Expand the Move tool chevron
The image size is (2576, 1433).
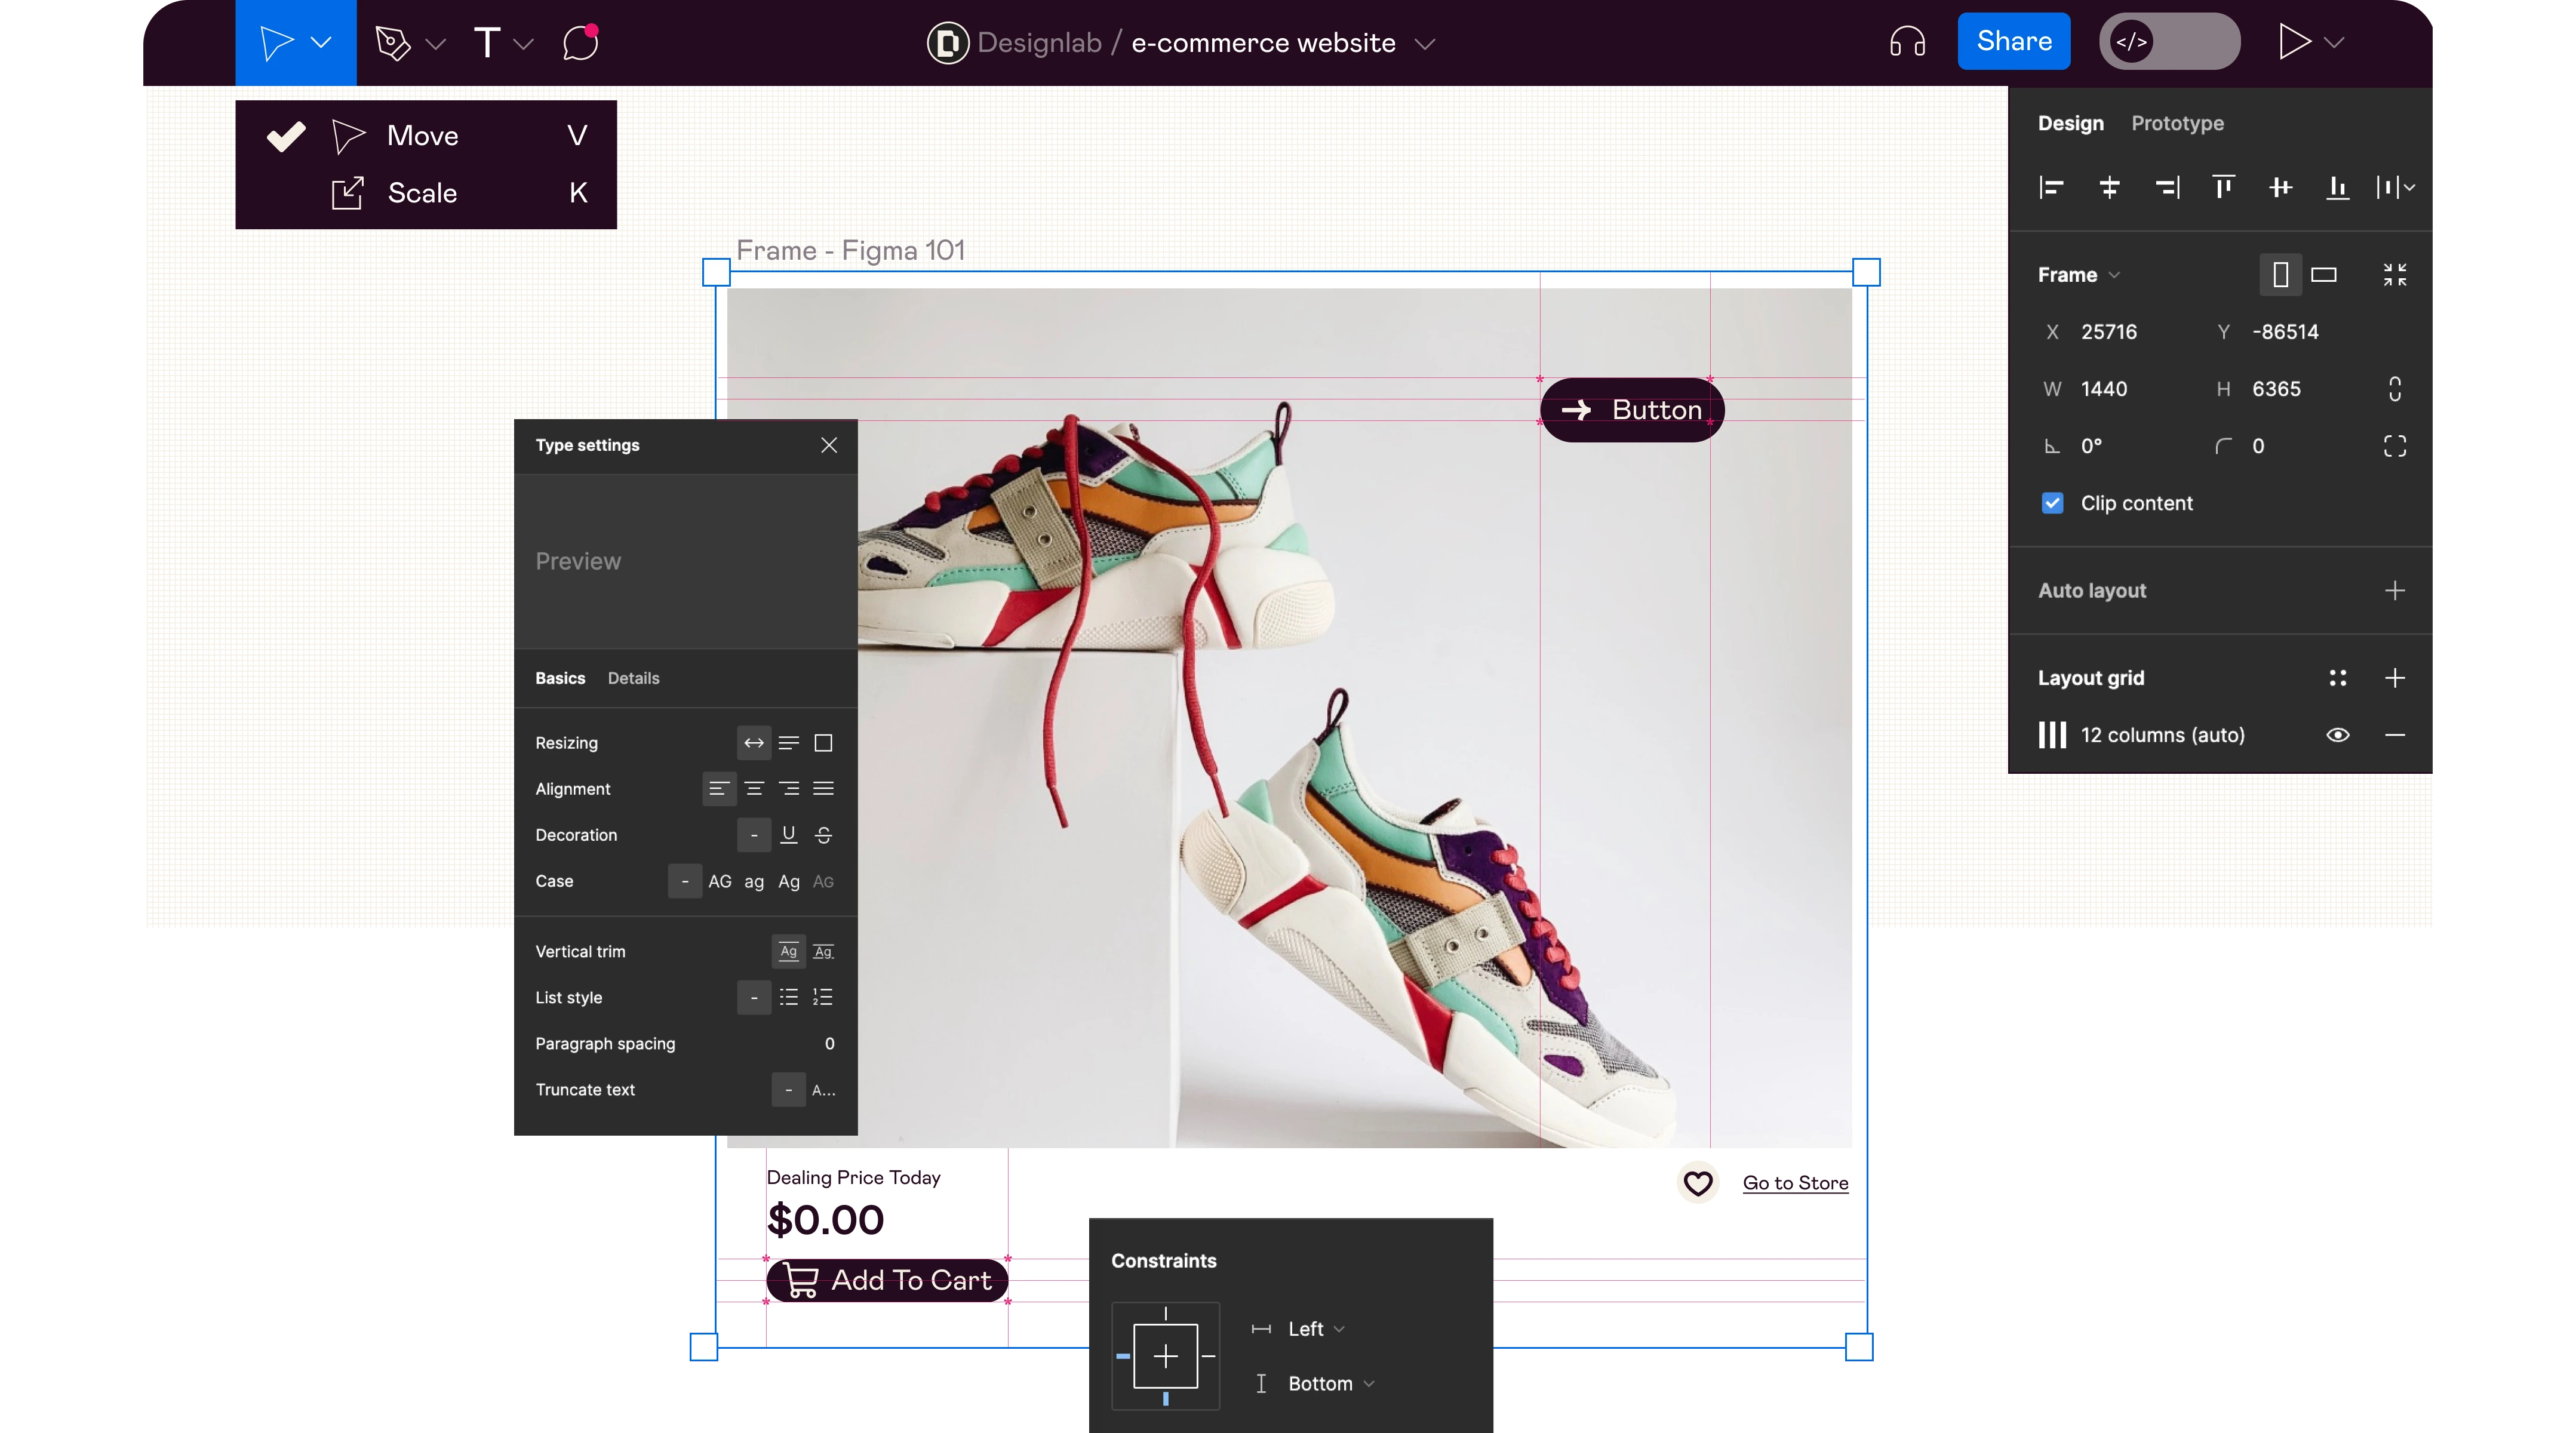pos(320,42)
